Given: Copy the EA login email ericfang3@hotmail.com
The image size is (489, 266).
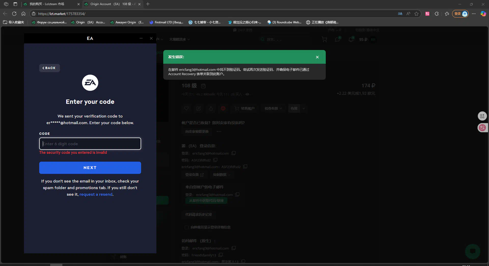Looking at the screenshot, I should [234, 153].
